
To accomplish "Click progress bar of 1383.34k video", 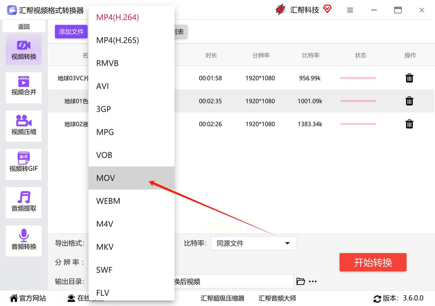I will [358, 124].
